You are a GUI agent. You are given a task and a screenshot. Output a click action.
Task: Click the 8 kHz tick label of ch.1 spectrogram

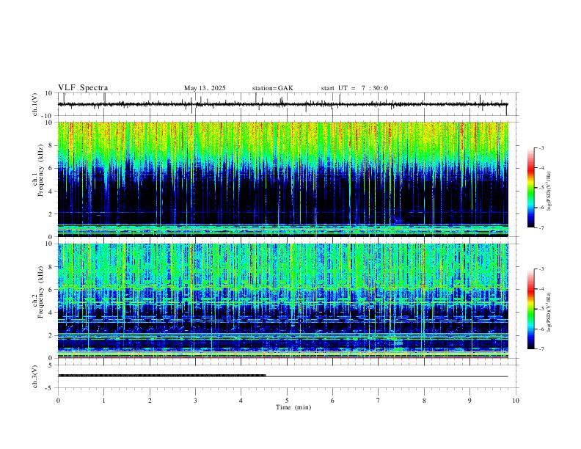coord(51,145)
